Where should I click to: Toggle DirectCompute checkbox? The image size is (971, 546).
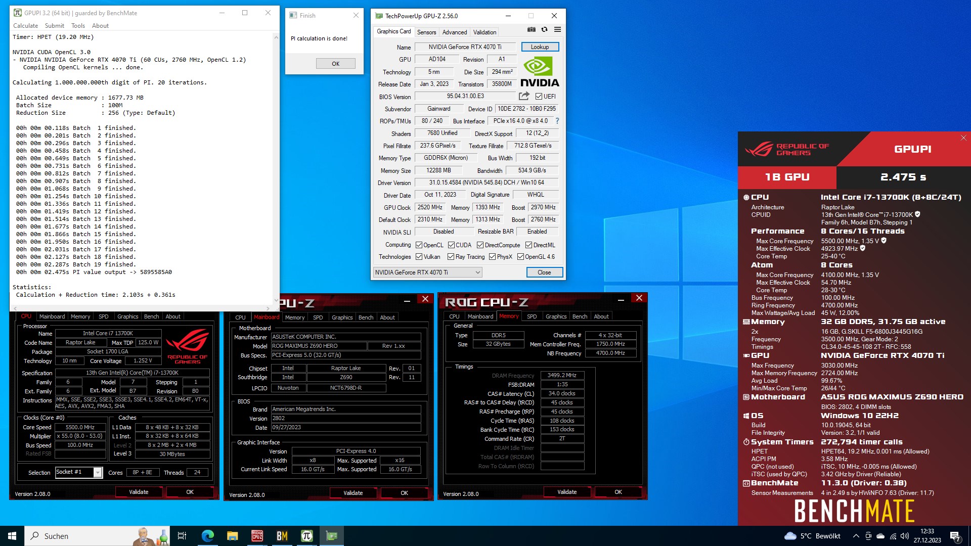tap(480, 245)
